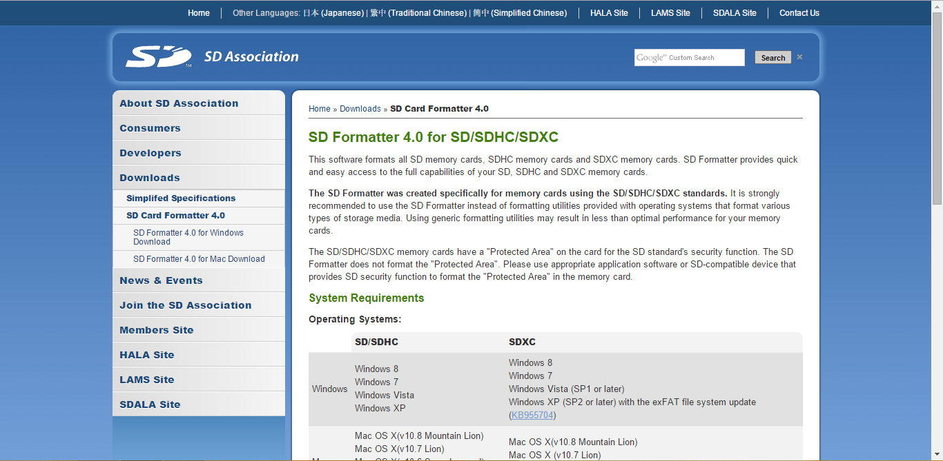The width and height of the screenshot is (943, 461).
Task: Open SD Formatter 4.0 for Mac Download
Action: point(199,259)
